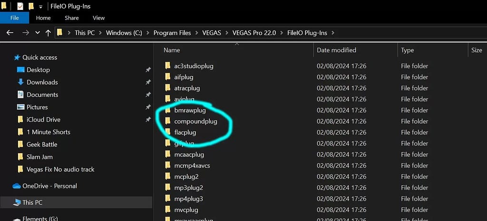The width and height of the screenshot is (487, 221).
Task: Sort by Date modified column header
Action: [336, 50]
